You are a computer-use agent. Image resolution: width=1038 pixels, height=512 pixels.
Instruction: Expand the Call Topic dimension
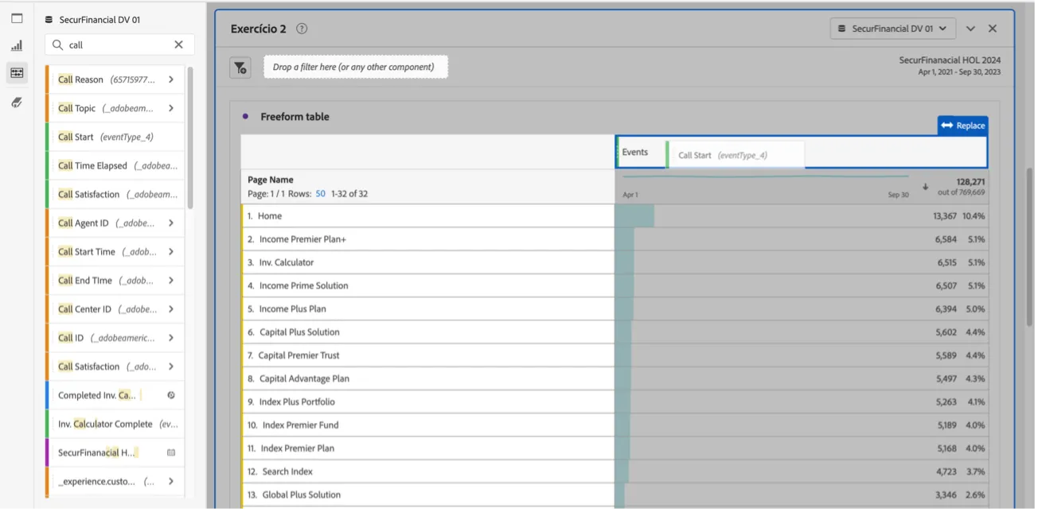(171, 108)
